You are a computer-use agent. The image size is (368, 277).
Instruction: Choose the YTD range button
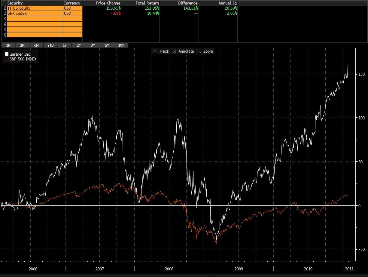50,45
